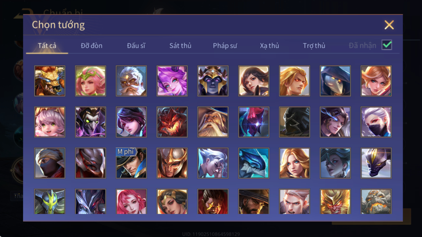The height and width of the screenshot is (237, 422).
Task: Choose the plague-doctor masked hooded hero
Action: (335, 81)
